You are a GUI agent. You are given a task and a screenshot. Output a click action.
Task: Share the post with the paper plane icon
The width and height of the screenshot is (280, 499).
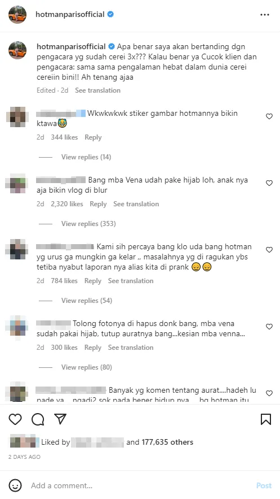pos(60,419)
